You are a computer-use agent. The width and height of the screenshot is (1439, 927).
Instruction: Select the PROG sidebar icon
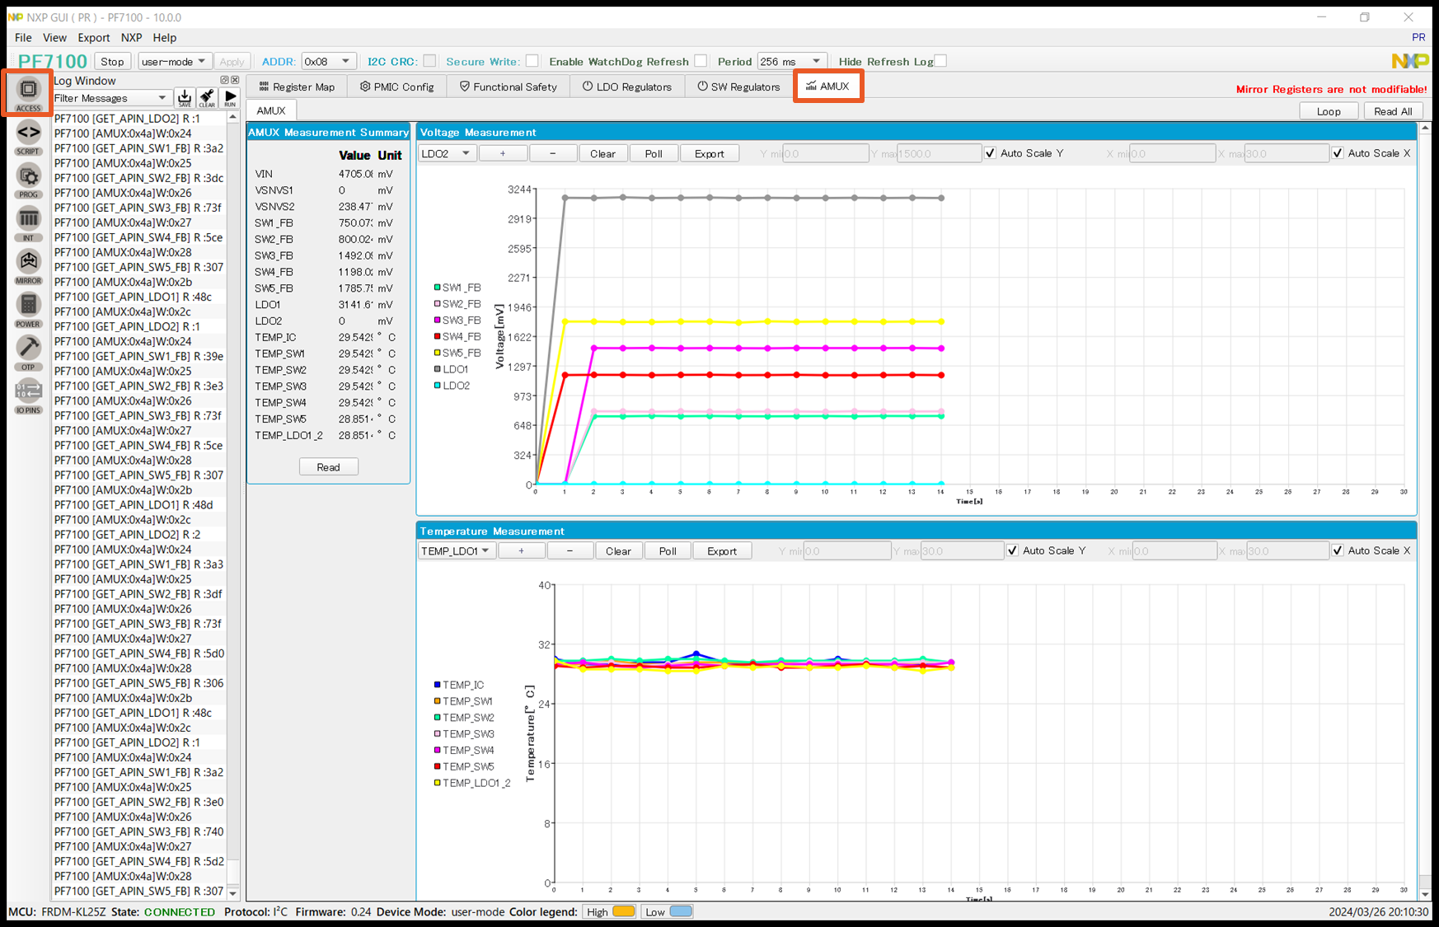[28, 179]
